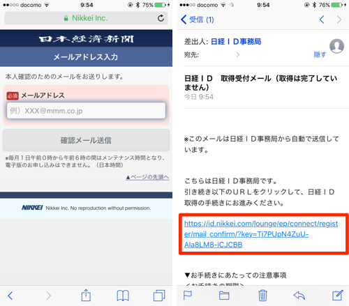Tap the 本人確認のためのメール instruction text
The height and width of the screenshot is (306, 349).
click(64, 77)
